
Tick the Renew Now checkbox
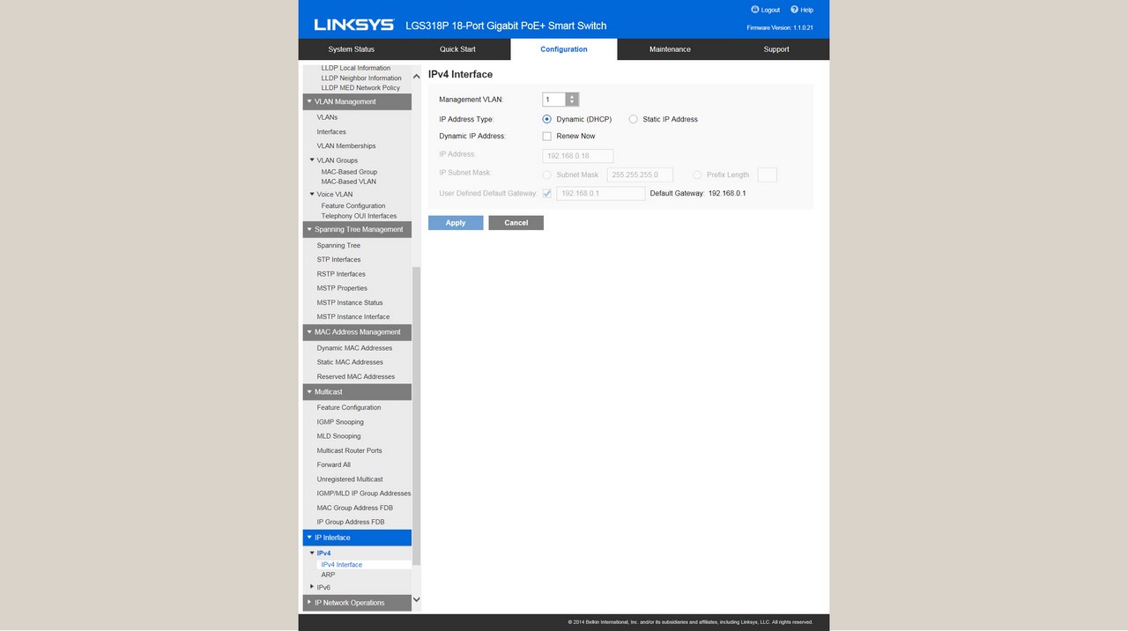point(547,137)
